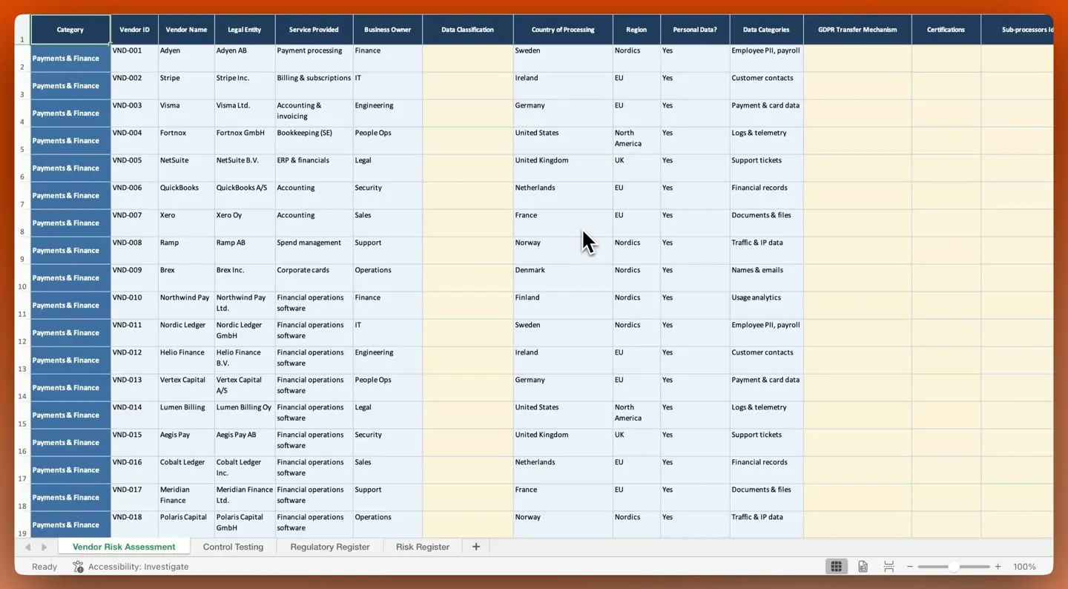Select the Fortnox GmbH cell

(245, 141)
